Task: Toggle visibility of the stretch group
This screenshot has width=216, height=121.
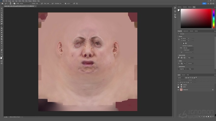Action: tap(178, 87)
